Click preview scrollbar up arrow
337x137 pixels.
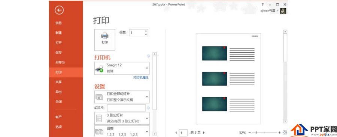285,32
